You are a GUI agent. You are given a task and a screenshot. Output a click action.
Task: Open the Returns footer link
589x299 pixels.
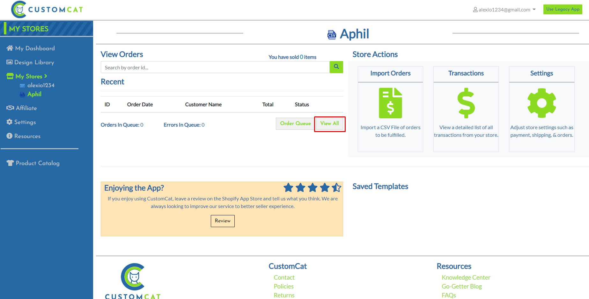pyautogui.click(x=284, y=296)
